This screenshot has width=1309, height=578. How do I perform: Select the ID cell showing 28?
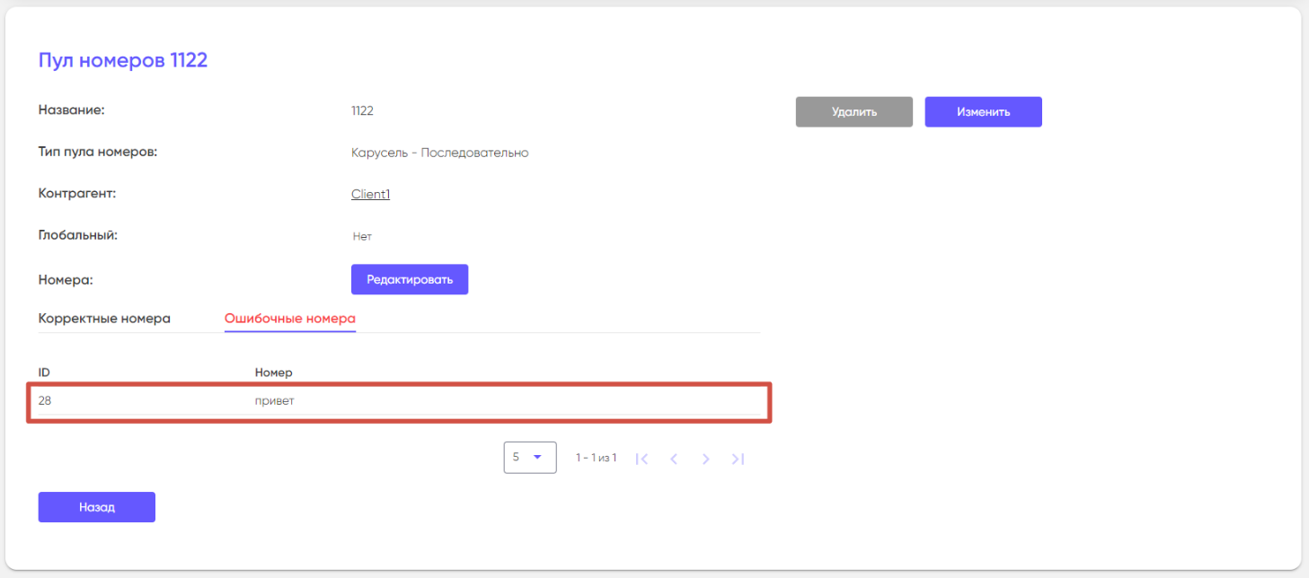point(45,401)
